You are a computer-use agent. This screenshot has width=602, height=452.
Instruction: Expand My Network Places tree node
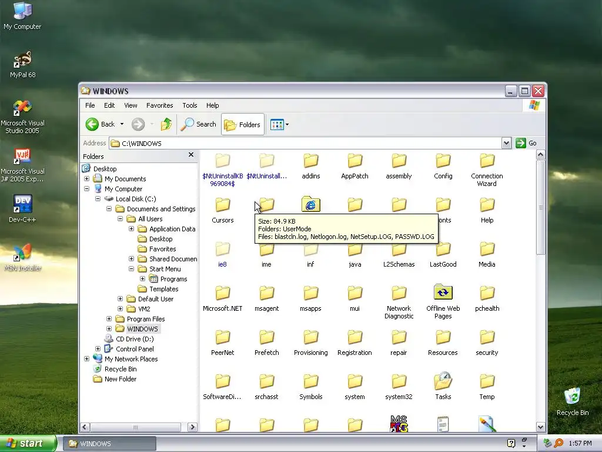(87, 358)
